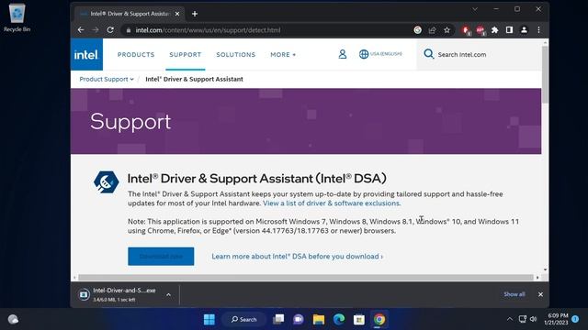Go back in browser history
Image resolution: width=588 pixels, height=330 pixels.
pos(81,30)
